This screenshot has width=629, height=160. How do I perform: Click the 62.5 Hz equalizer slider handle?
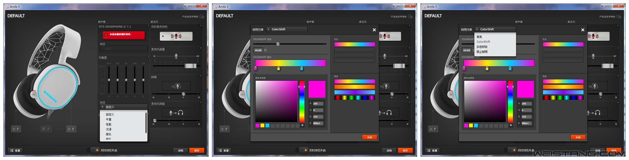click(109, 80)
